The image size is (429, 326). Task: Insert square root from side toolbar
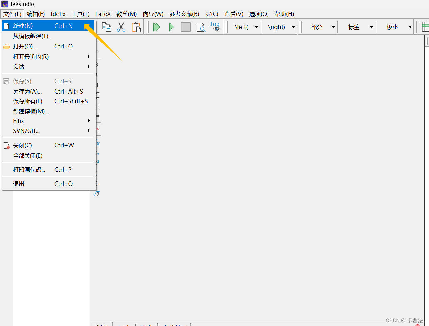click(x=96, y=194)
